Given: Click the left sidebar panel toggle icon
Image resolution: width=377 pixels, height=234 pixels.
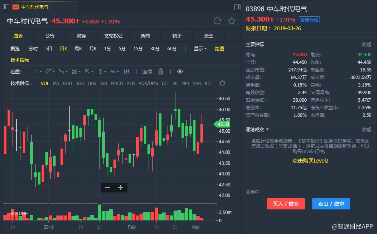Looking at the screenshot, I should click(6, 7).
